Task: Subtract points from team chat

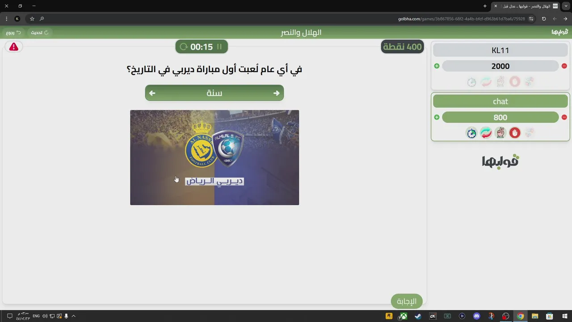Action: click(564, 117)
